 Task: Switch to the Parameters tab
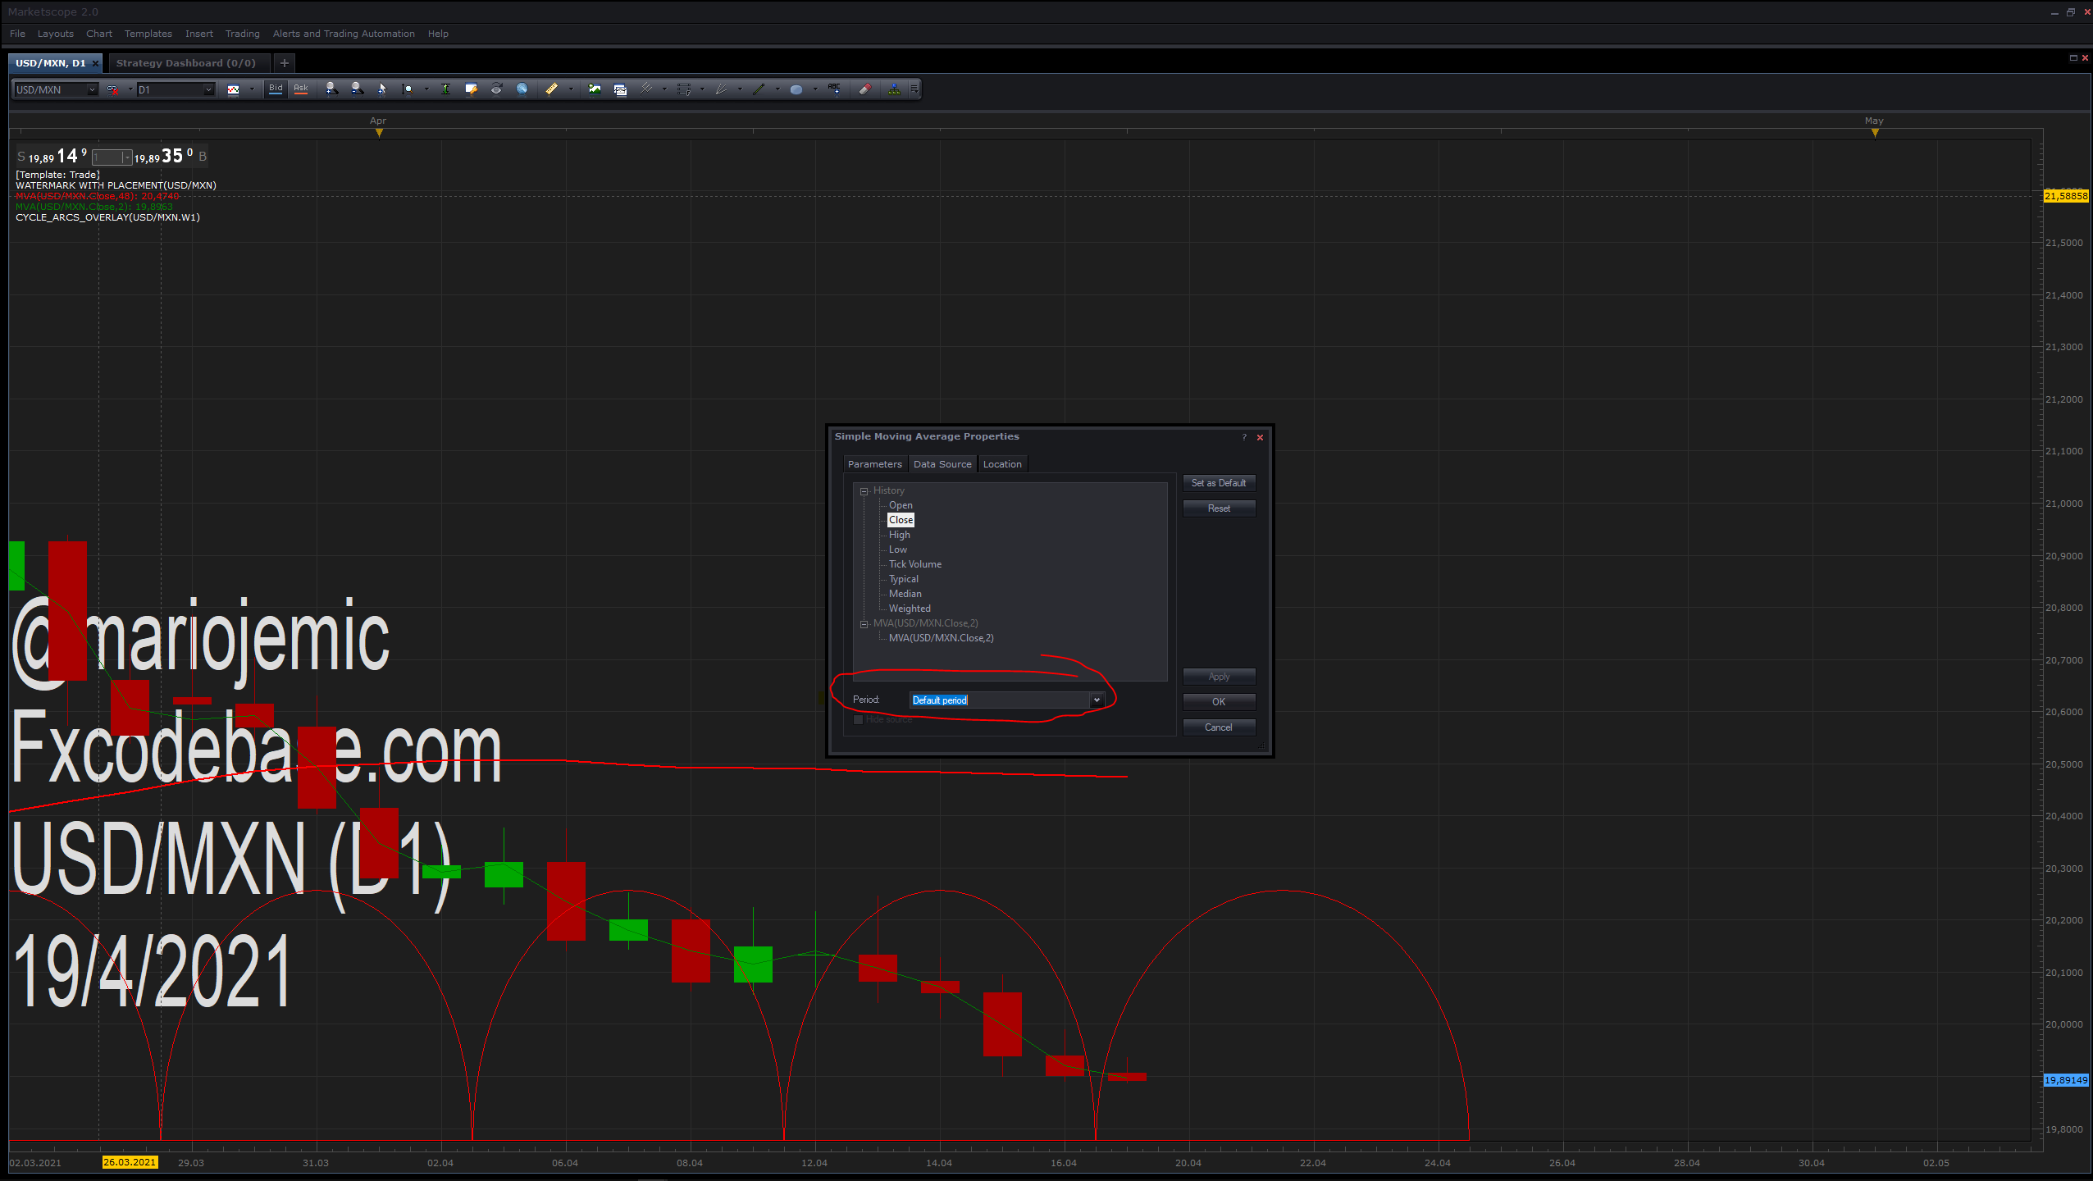point(874,464)
